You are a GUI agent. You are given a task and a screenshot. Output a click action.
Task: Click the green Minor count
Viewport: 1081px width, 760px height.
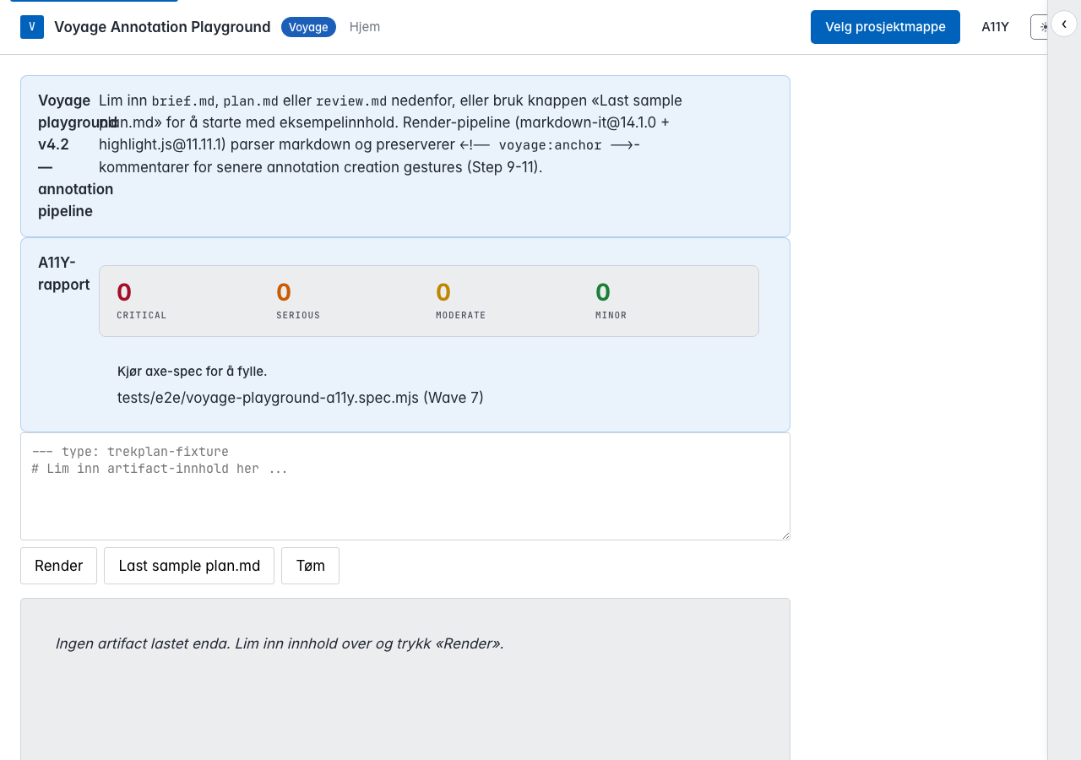pos(603,293)
